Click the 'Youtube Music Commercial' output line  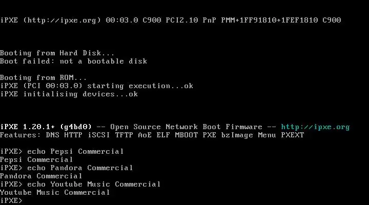(x=55, y=193)
